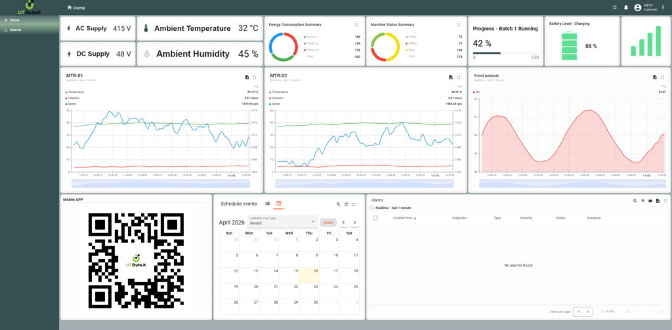672x330 pixels.
Task: Open the Alarms filter icon
Action: (x=642, y=200)
